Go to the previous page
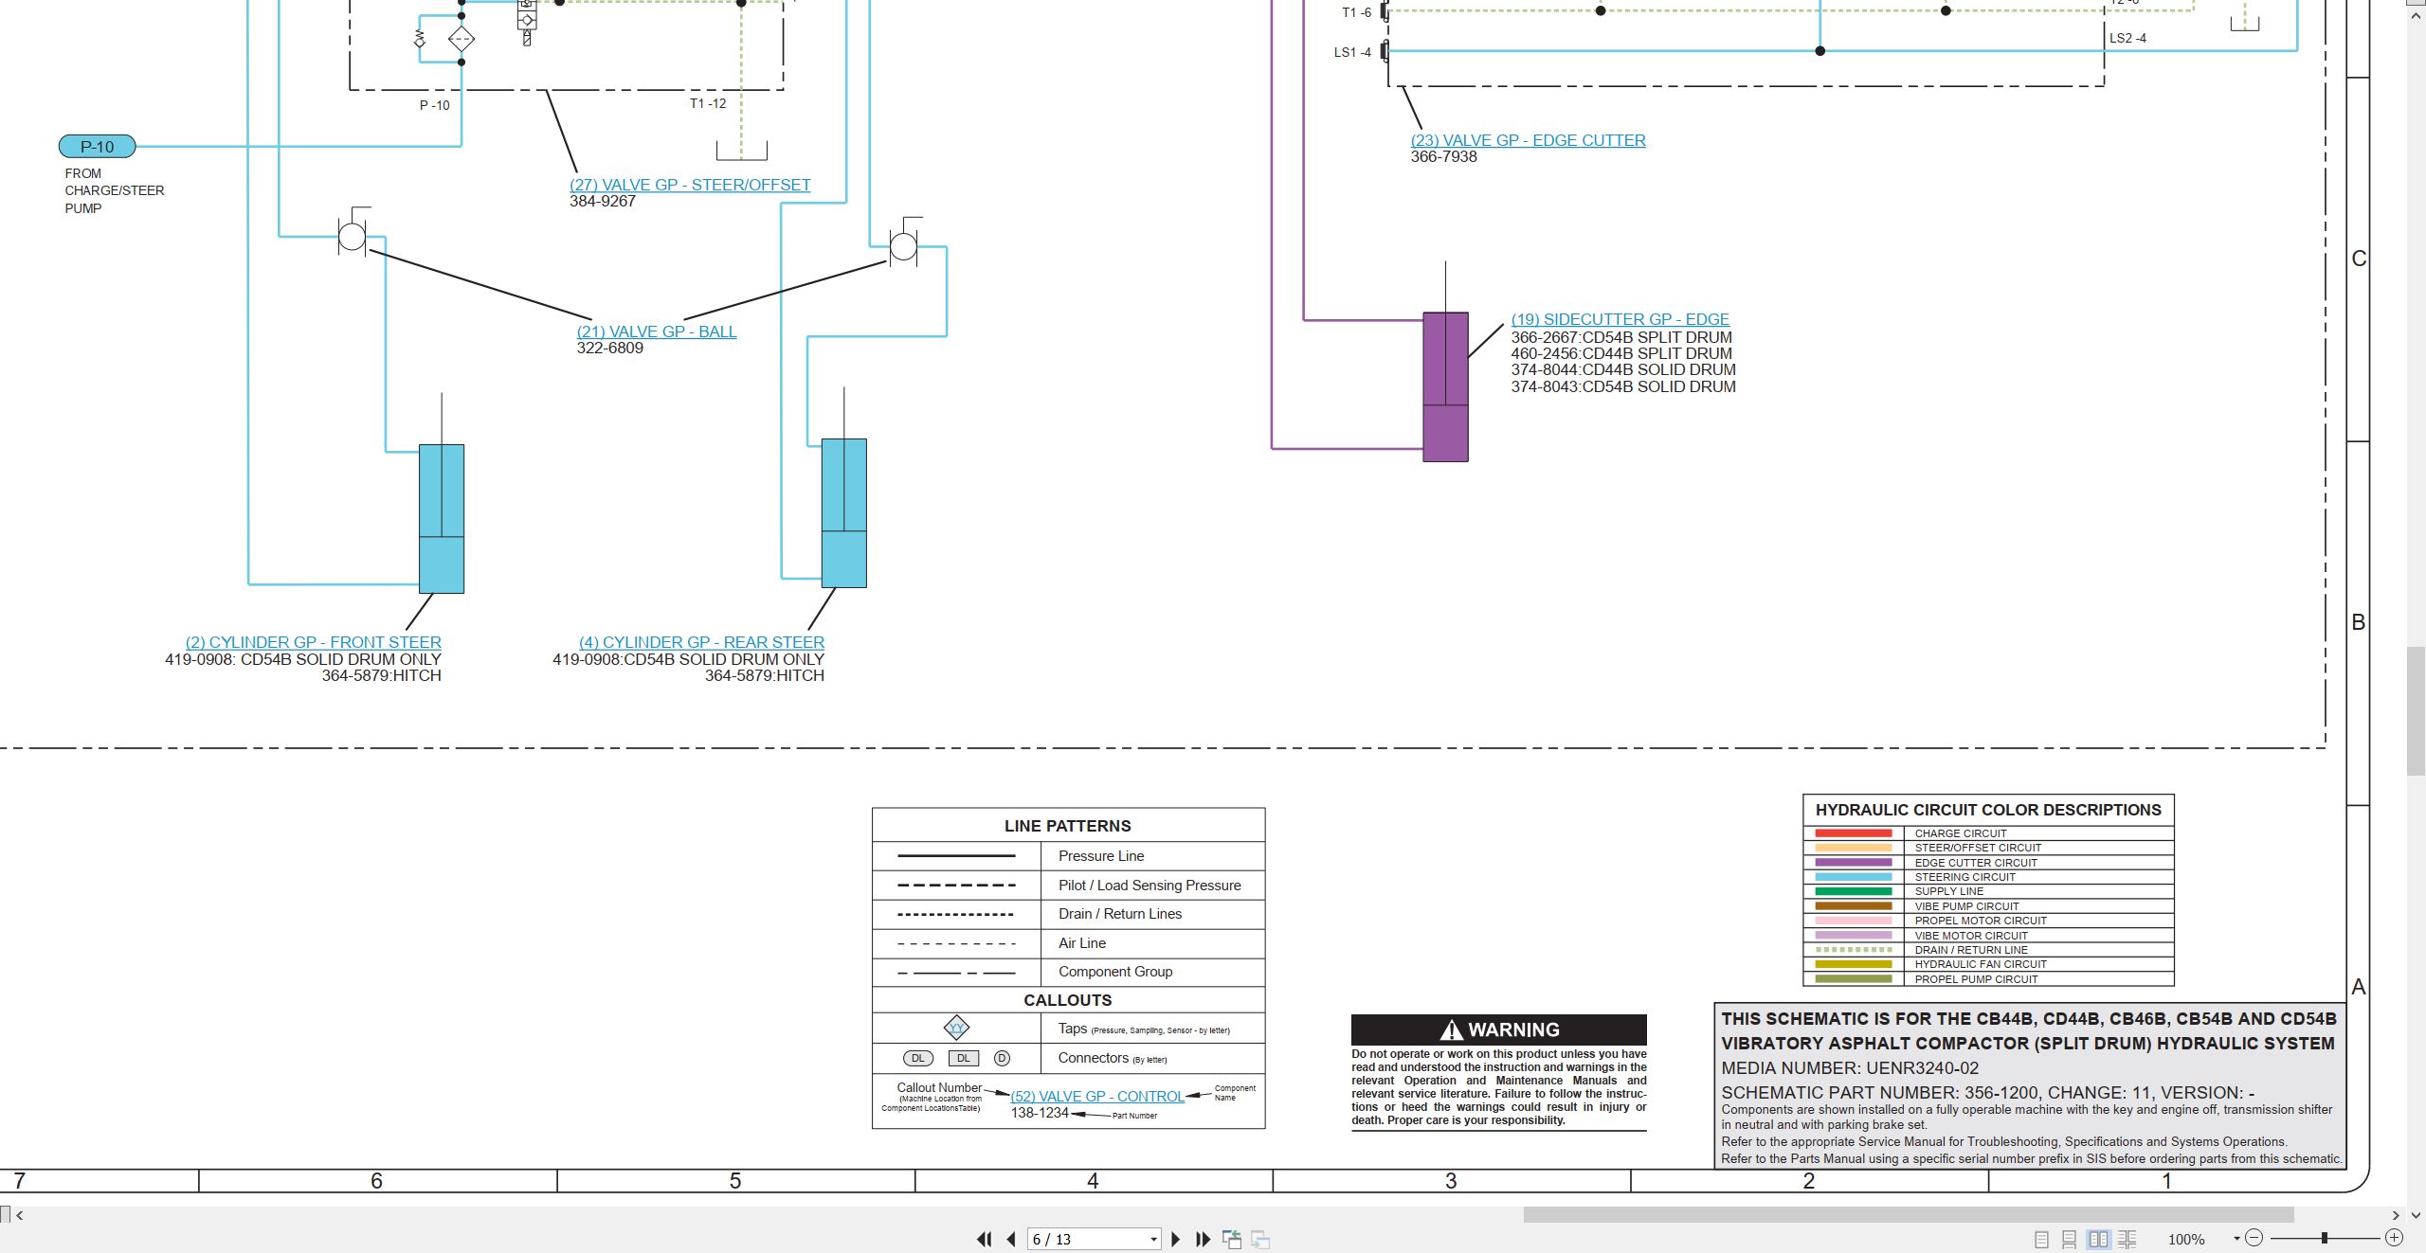This screenshot has width=2426, height=1253. (1011, 1239)
